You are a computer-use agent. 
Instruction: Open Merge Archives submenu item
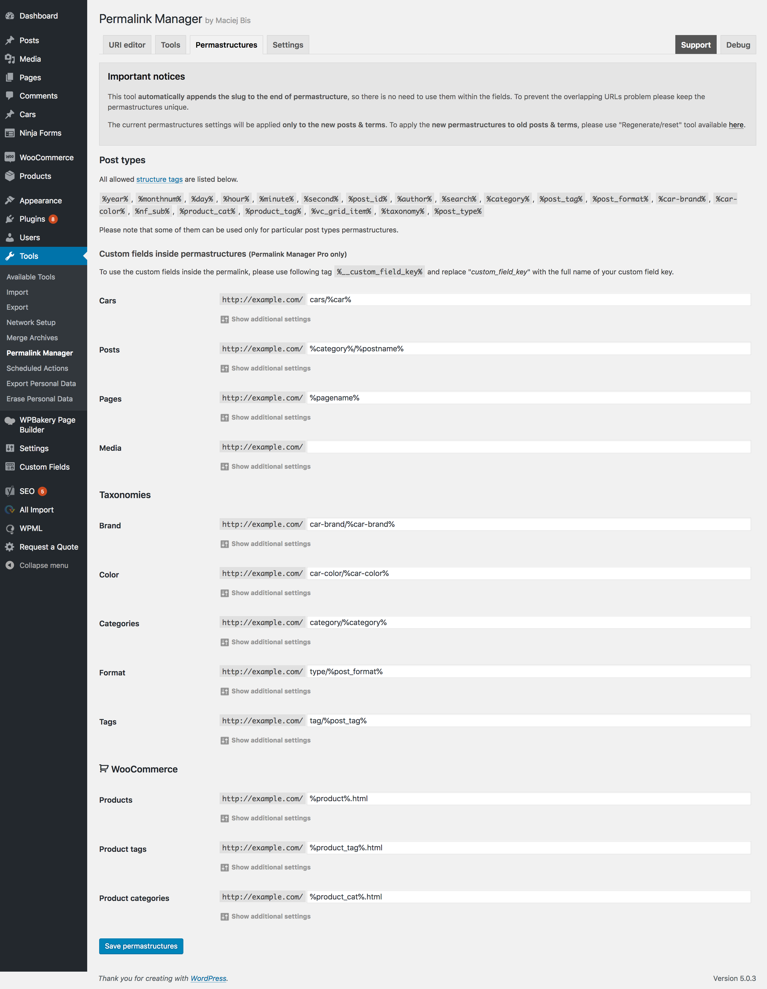coord(32,338)
